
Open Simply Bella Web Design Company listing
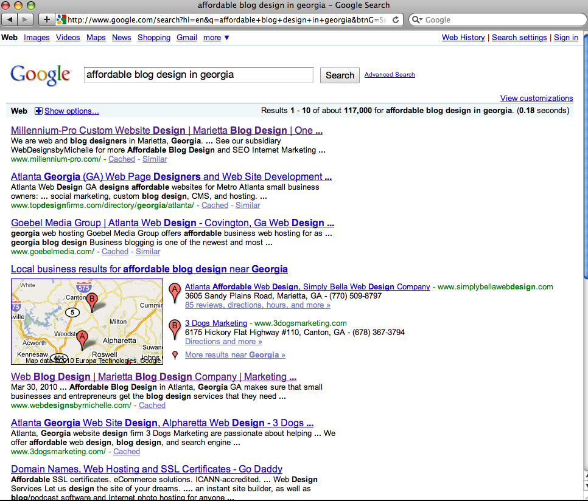(307, 287)
